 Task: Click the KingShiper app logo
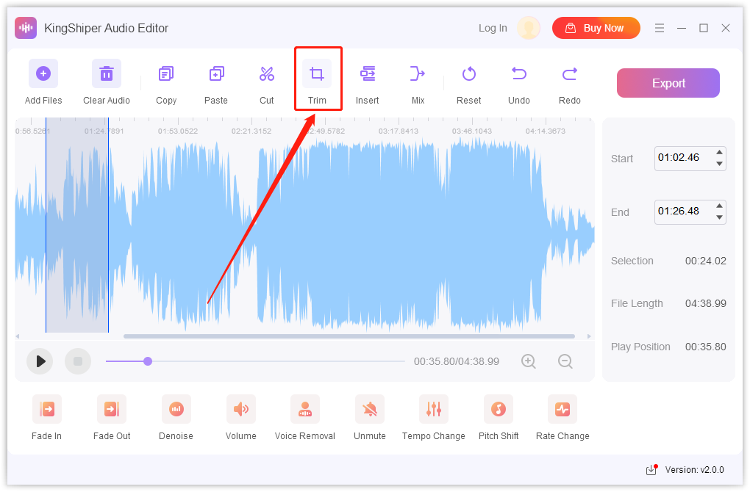point(26,28)
